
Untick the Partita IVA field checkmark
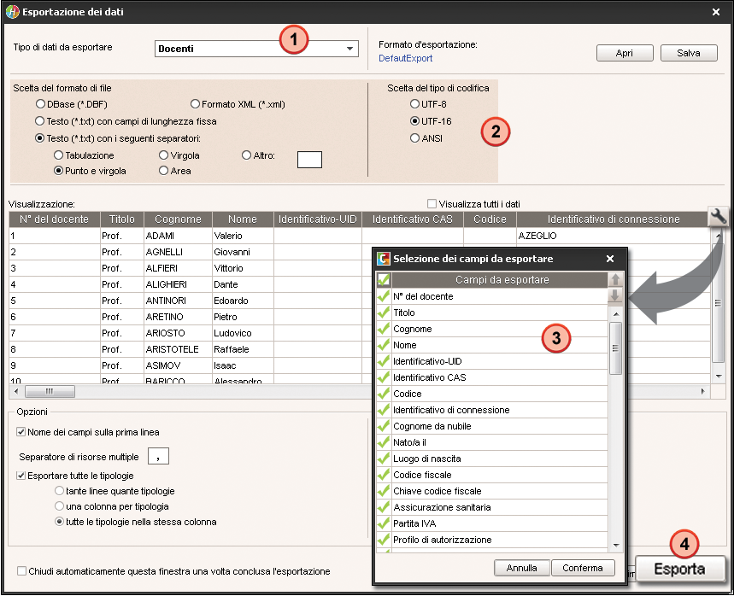[384, 523]
